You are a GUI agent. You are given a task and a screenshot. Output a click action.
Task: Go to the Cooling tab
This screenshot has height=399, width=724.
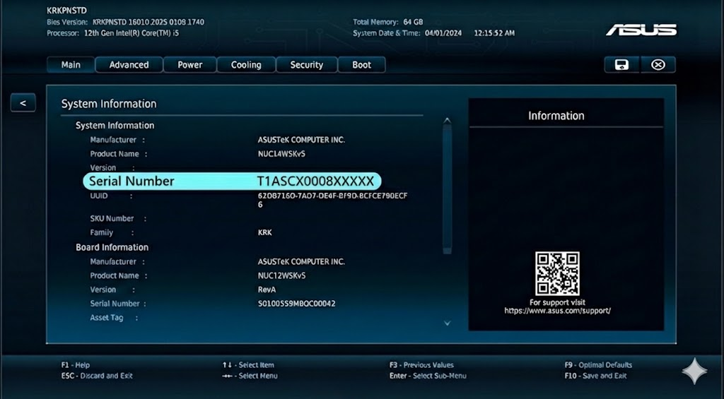click(246, 65)
